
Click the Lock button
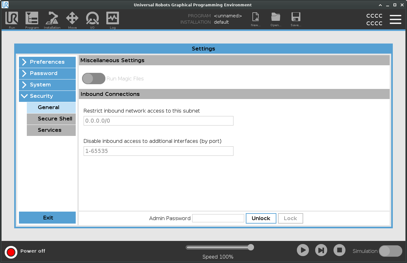pos(291,218)
